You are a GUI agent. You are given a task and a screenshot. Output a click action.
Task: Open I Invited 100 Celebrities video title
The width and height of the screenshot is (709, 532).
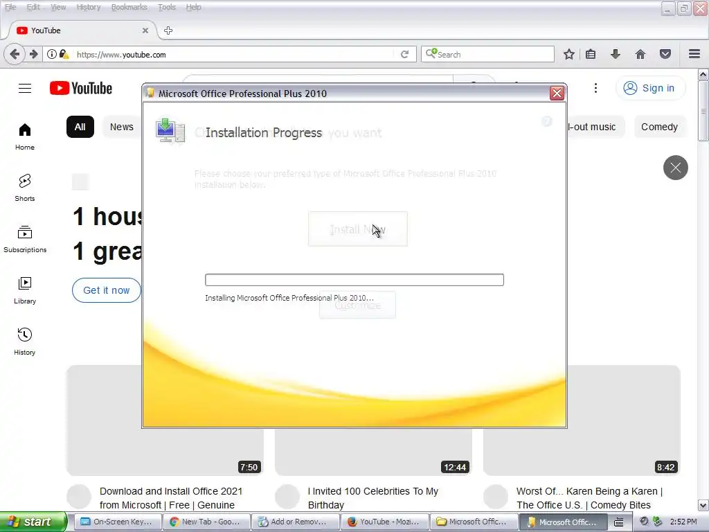pyautogui.click(x=373, y=498)
